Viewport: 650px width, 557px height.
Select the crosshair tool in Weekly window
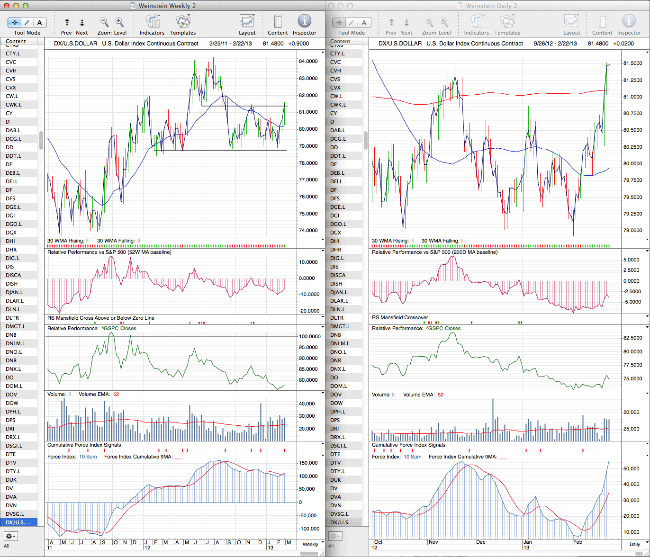(x=14, y=22)
